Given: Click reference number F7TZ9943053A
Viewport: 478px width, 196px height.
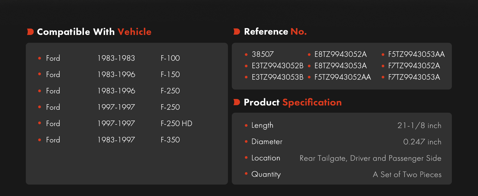Looking at the screenshot, I should point(414,77).
